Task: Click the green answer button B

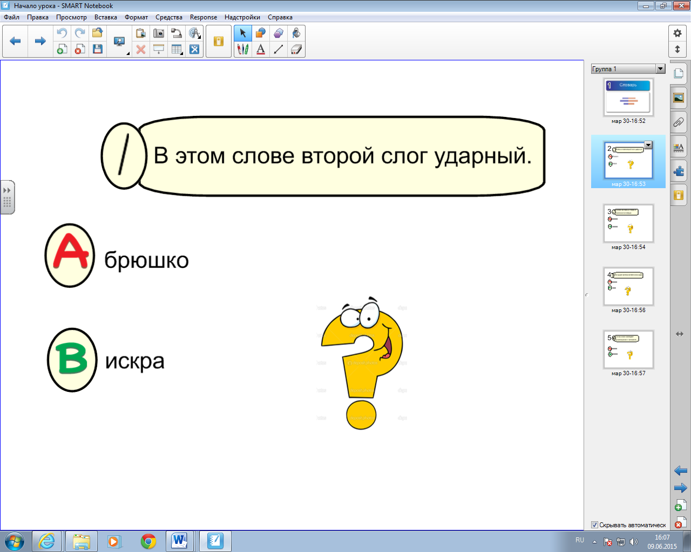Action: 72,360
